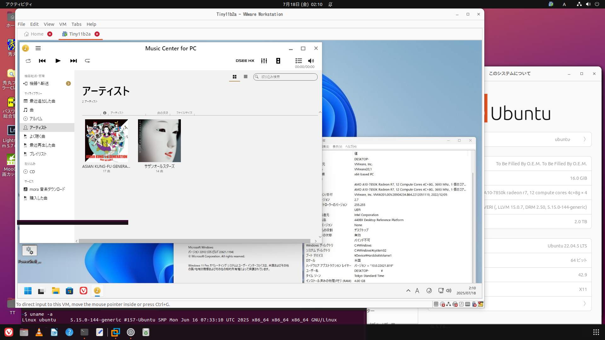Open ASIAN KUNG-FU GENERATION artist thumbnail
This screenshot has width=605, height=340.
coord(107,141)
